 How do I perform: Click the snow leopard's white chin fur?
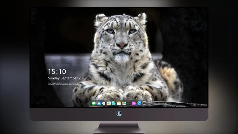pyautogui.click(x=122, y=58)
